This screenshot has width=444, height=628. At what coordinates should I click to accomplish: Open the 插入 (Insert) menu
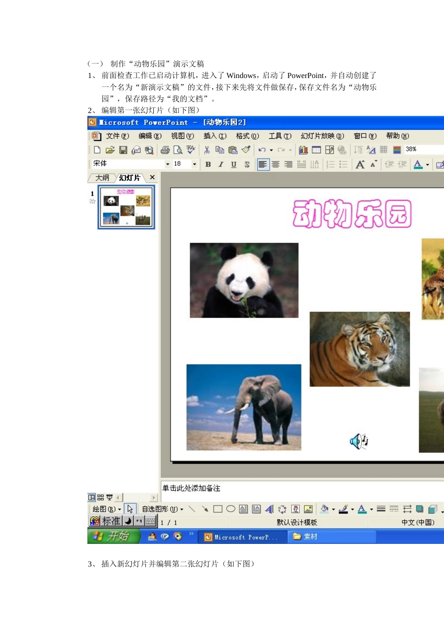pyautogui.click(x=215, y=136)
